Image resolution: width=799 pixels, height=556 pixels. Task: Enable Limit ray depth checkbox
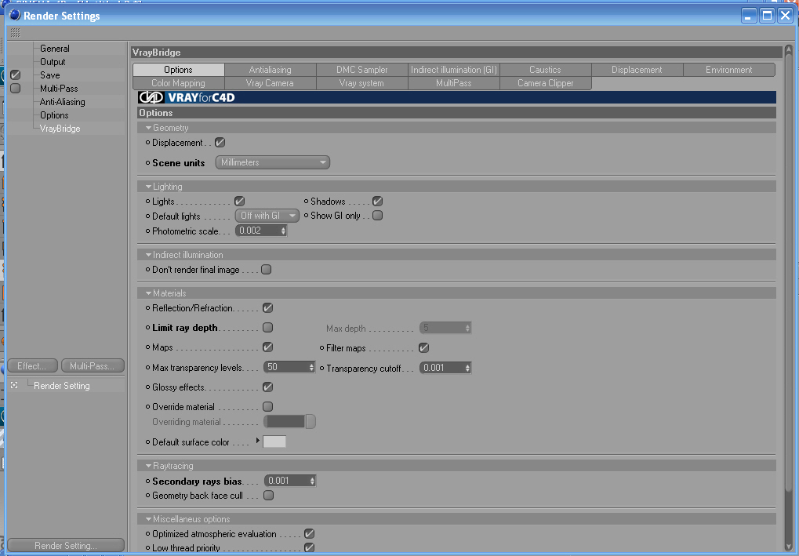268,327
